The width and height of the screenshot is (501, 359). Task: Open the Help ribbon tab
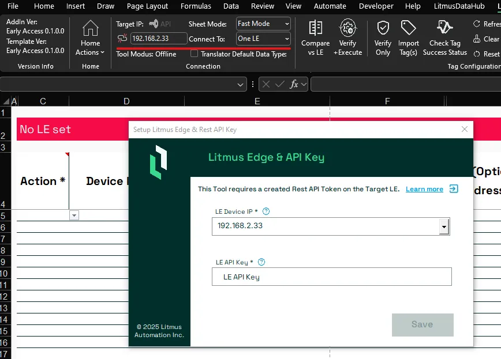(x=413, y=6)
